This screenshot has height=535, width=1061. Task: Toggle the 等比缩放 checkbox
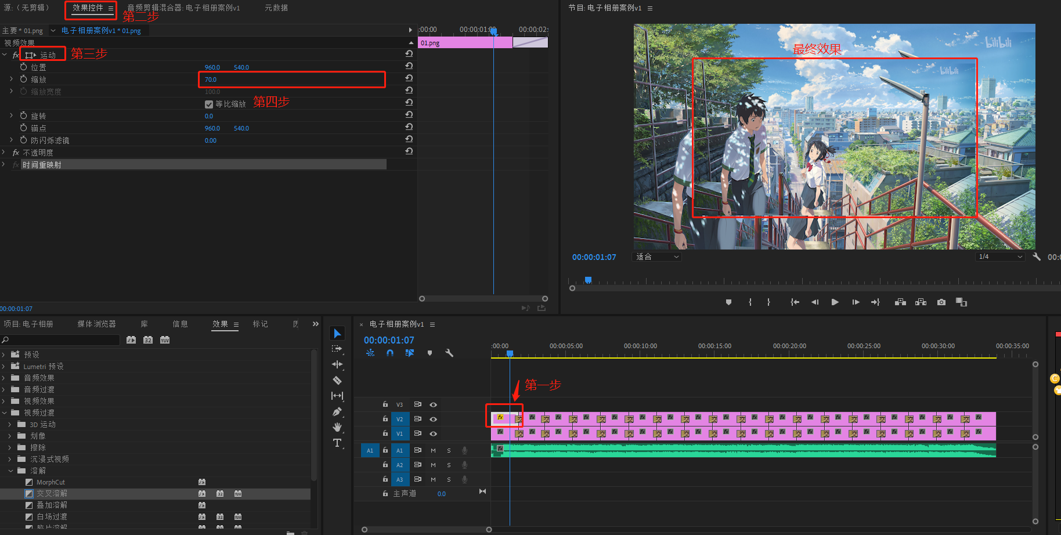209,104
